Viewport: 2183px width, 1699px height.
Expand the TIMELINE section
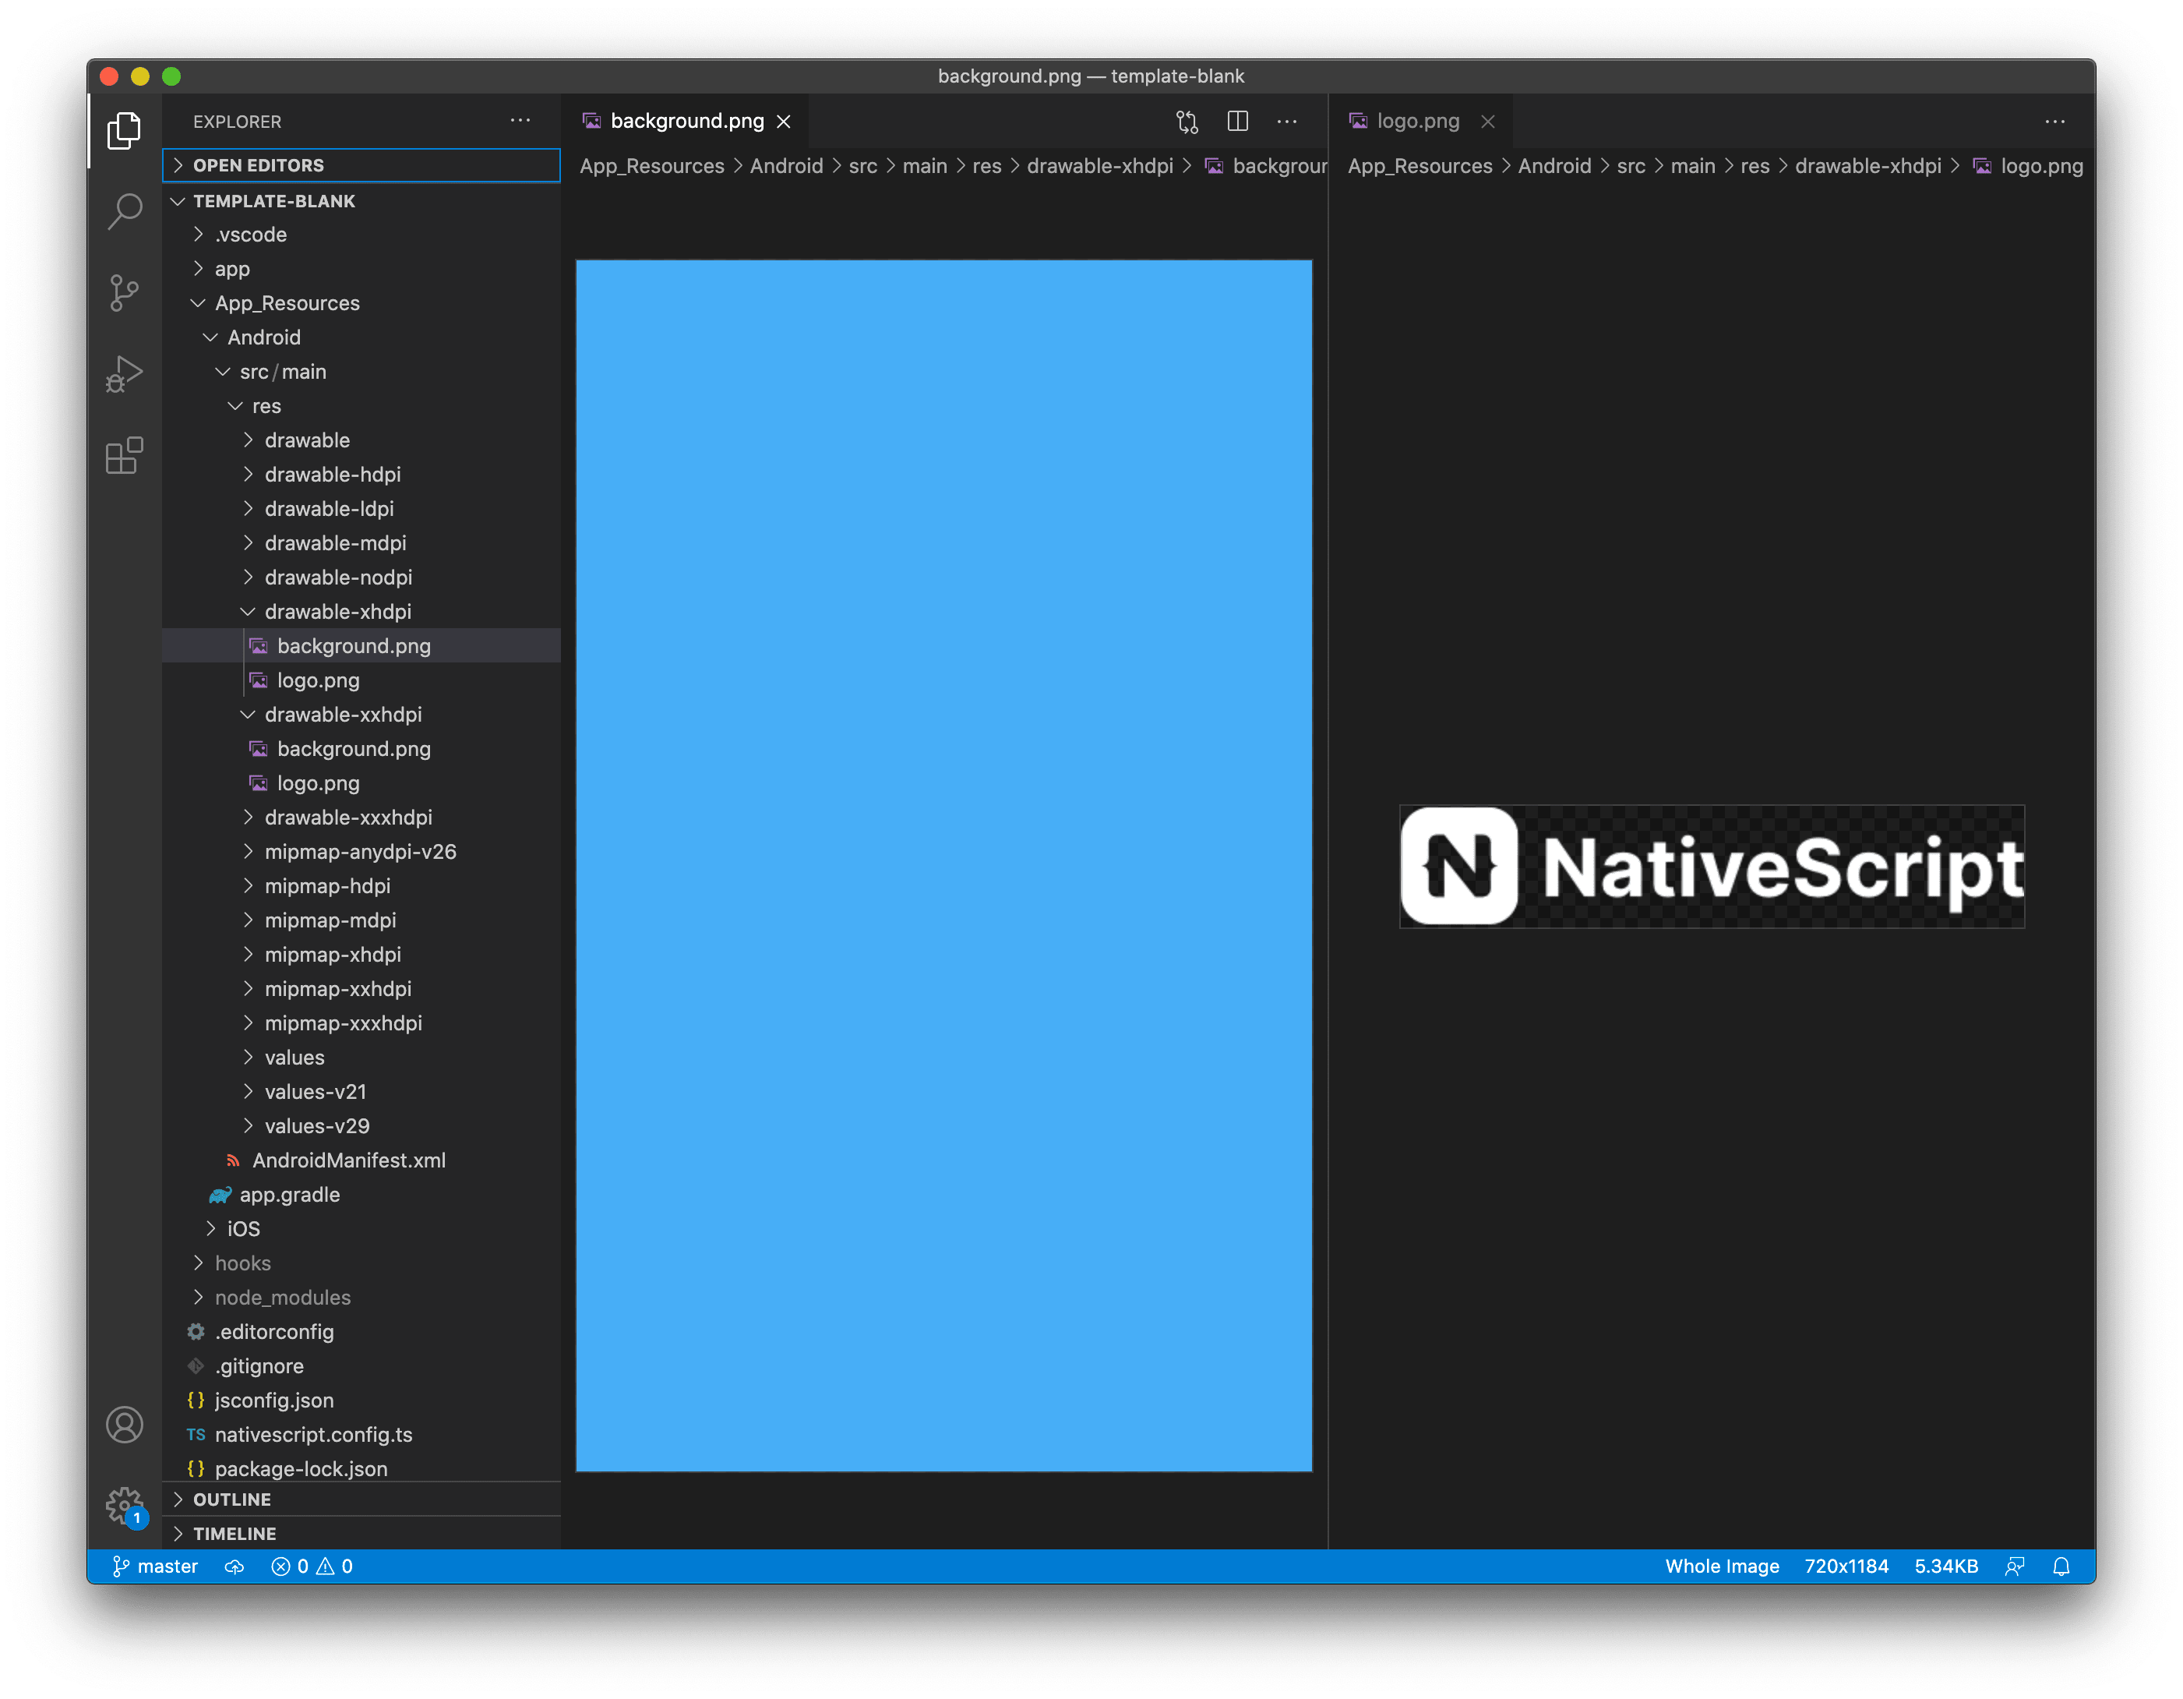pyautogui.click(x=234, y=1533)
